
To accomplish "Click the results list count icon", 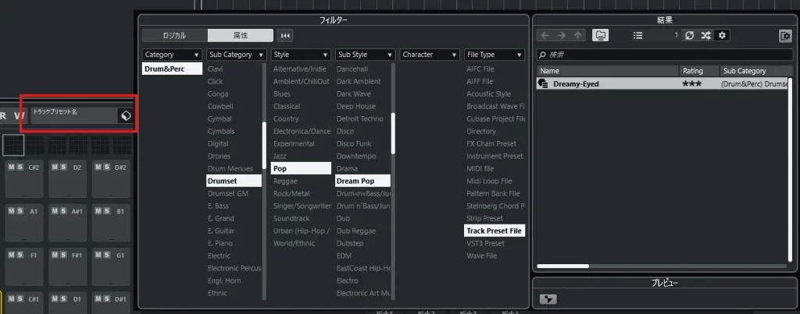I will point(638,35).
